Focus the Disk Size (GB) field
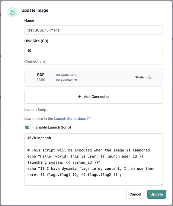Viewport: 173px width, 206px height. (94, 51)
